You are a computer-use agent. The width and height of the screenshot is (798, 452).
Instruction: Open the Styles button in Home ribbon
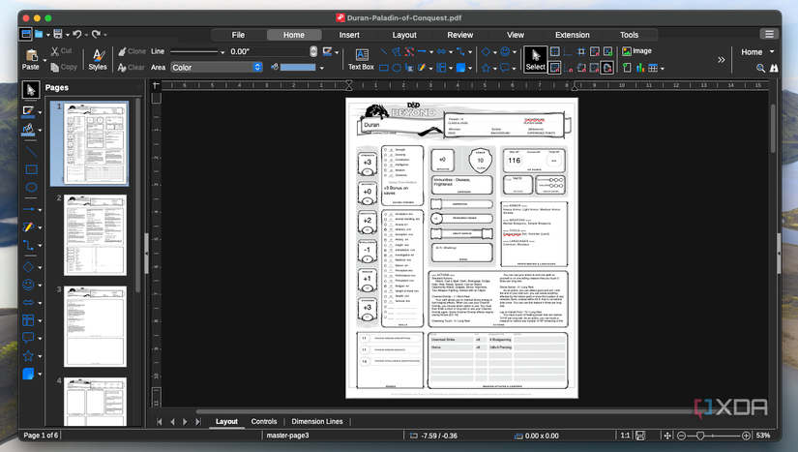pyautogui.click(x=98, y=60)
